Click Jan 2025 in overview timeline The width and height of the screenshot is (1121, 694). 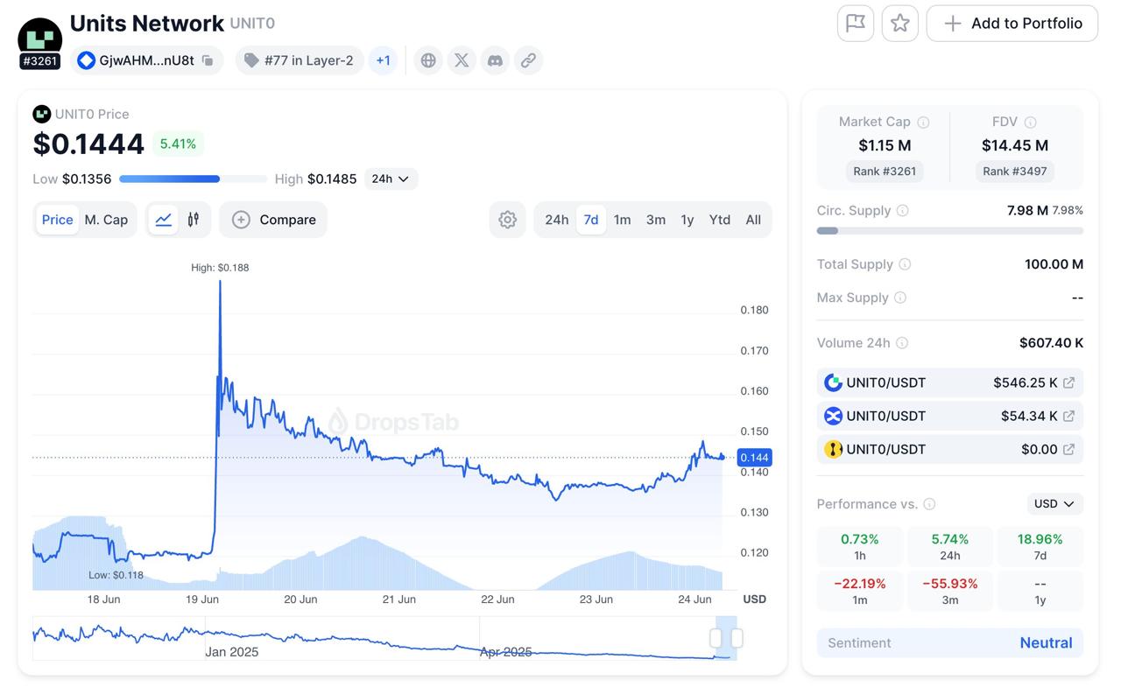coord(232,652)
